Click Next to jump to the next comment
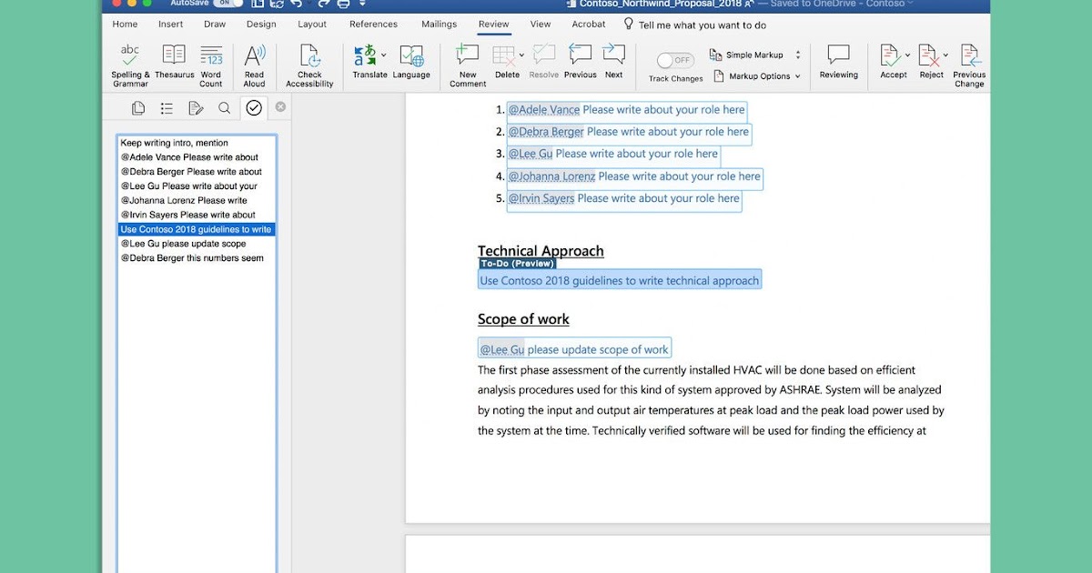Image resolution: width=1092 pixels, height=573 pixels. pos(614,62)
